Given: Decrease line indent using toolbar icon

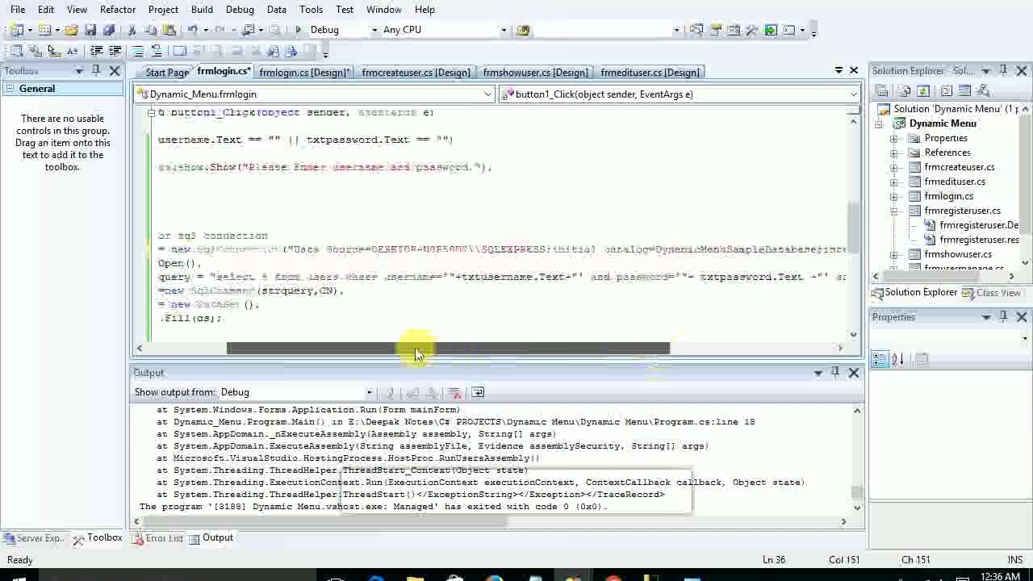Looking at the screenshot, I should coord(96,51).
